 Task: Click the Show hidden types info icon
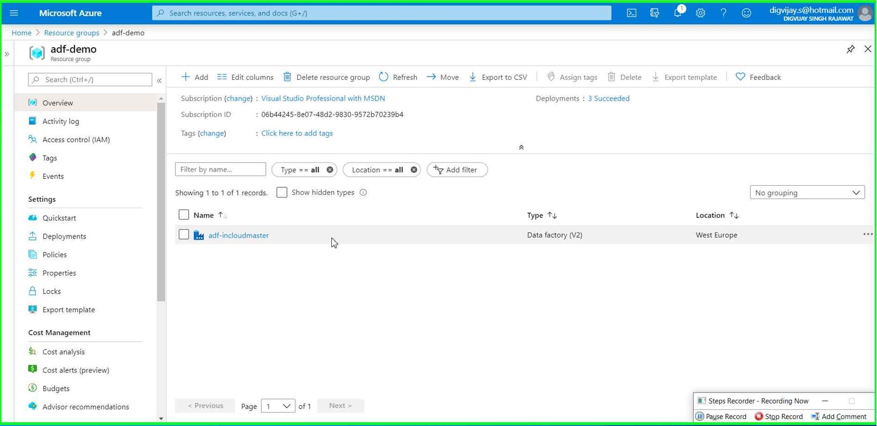point(363,193)
